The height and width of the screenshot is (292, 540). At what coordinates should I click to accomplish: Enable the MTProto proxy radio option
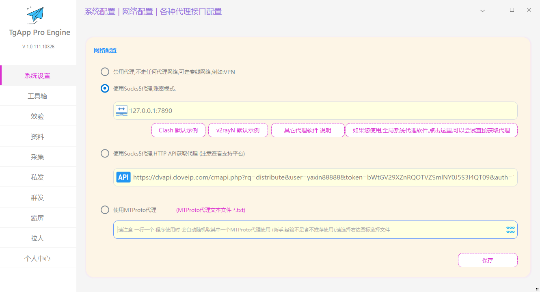105,210
